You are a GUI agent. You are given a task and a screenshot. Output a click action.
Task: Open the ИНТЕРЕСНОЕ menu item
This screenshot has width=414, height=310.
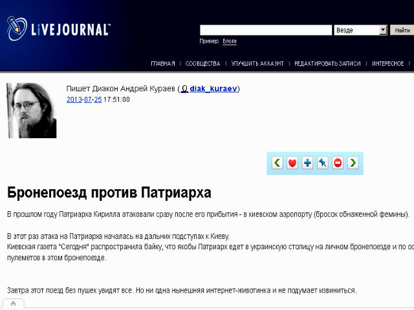coord(388,64)
